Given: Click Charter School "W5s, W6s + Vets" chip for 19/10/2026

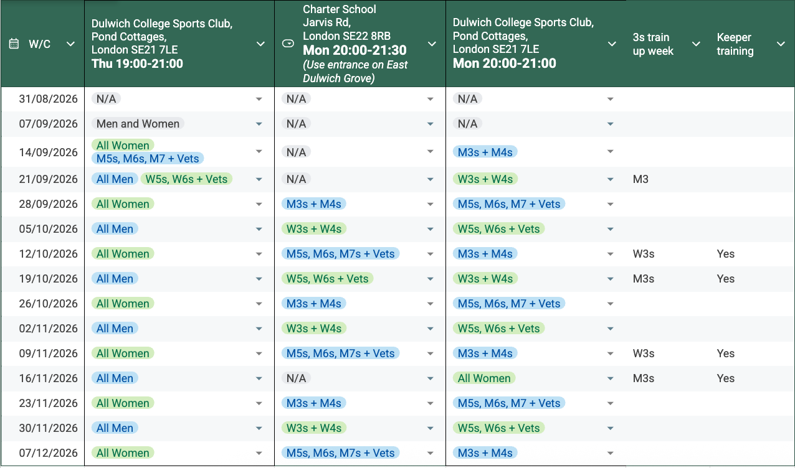Looking at the screenshot, I should point(328,279).
